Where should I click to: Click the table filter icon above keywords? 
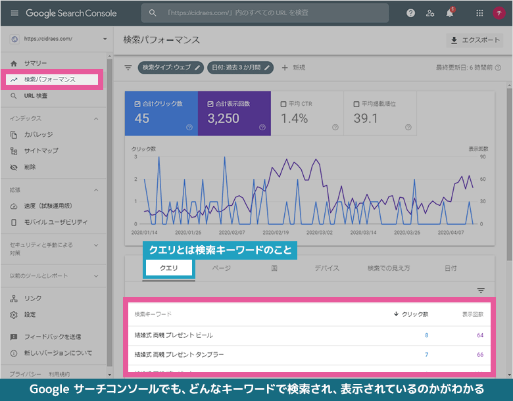click(x=481, y=291)
